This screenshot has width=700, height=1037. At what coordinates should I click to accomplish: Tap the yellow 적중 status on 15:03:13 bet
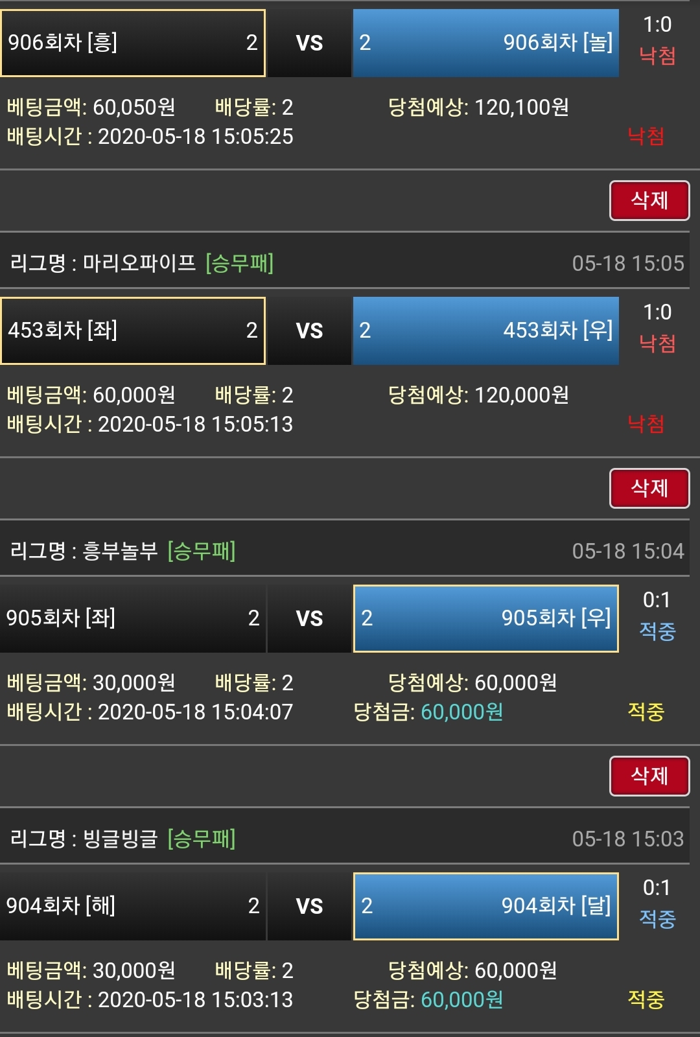pyautogui.click(x=646, y=999)
